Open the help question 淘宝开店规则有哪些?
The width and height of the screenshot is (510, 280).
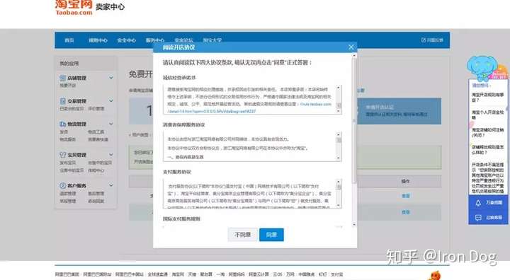tap(488, 98)
